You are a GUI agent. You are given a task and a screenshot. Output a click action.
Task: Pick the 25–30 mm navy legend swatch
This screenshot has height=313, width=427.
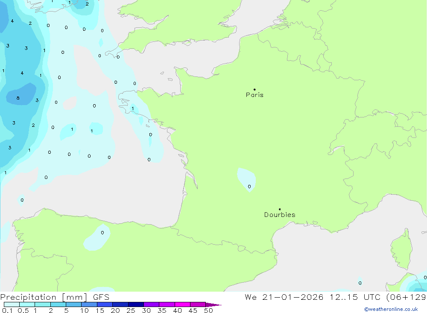coord(136,304)
